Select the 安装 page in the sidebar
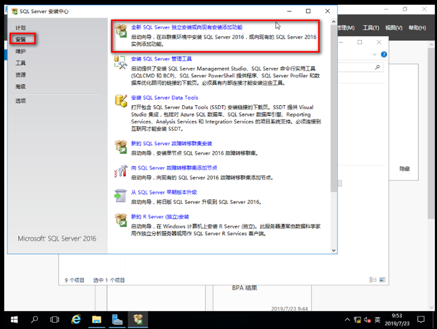Viewport: 437px width, 329px height. click(21, 39)
